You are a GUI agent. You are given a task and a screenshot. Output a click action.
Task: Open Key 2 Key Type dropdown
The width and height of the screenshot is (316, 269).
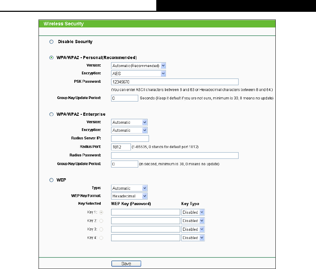(193, 221)
